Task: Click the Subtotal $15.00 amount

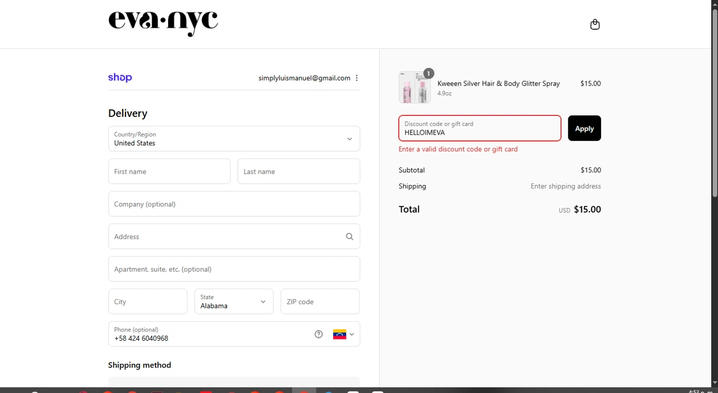Action: click(x=591, y=170)
